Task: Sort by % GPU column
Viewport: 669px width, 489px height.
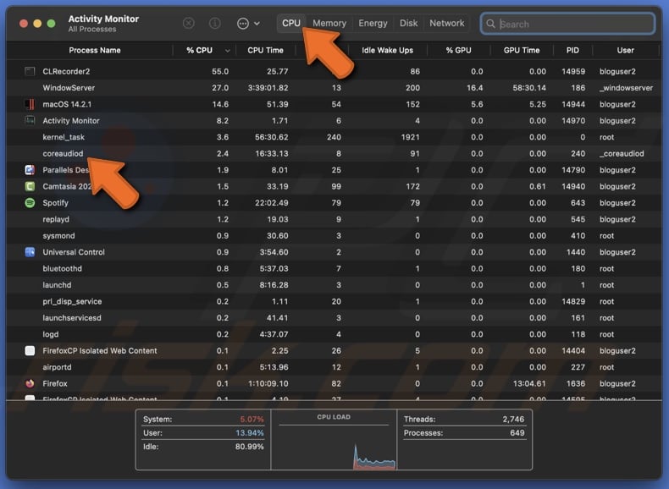Action: (x=459, y=50)
